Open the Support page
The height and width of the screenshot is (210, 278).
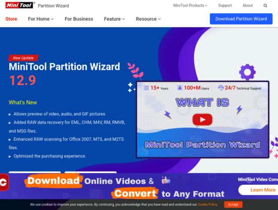point(225,6)
